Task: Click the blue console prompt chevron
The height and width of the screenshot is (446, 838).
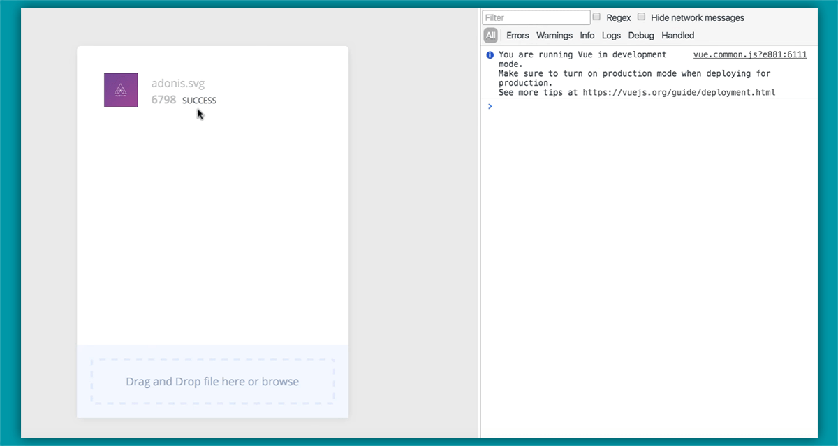Action: tap(490, 106)
